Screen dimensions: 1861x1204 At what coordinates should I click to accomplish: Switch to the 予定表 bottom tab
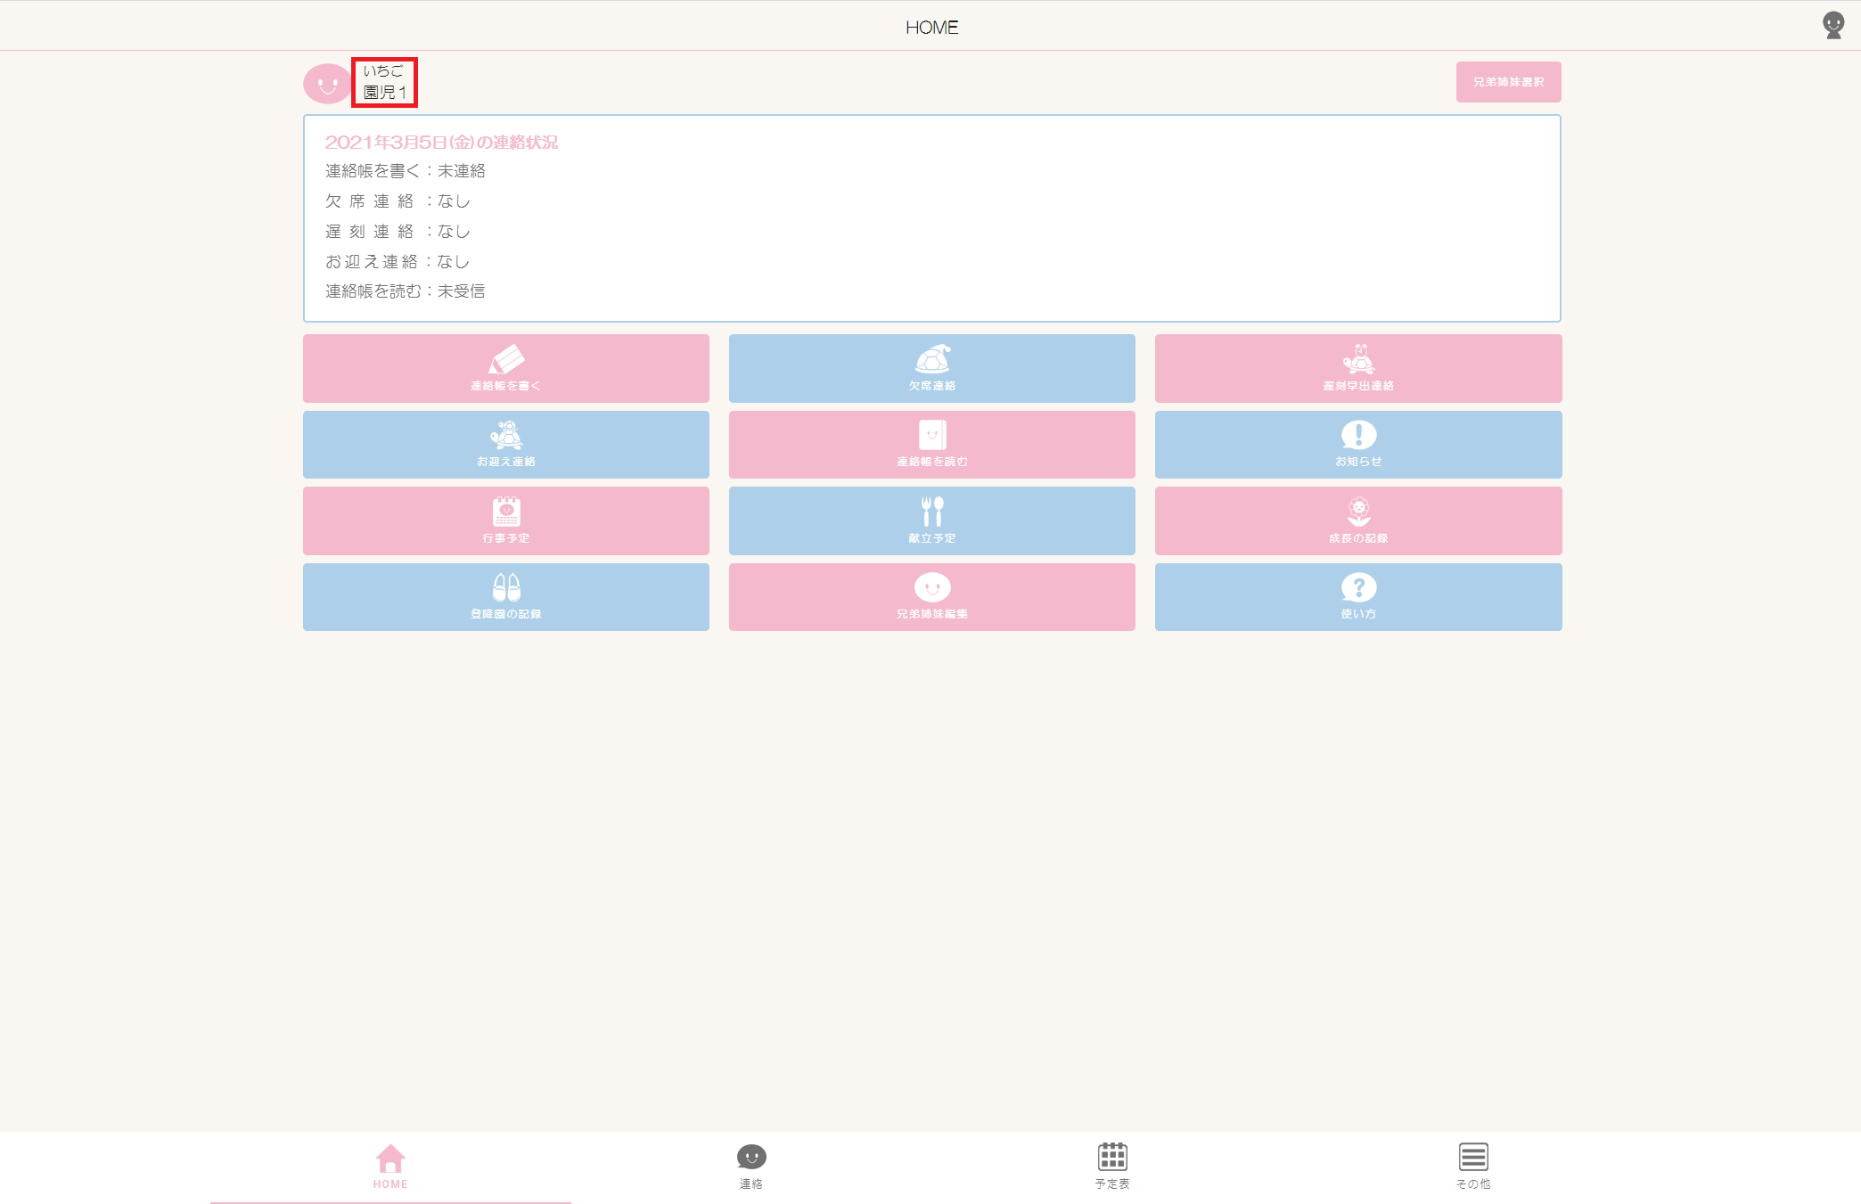(x=1112, y=1167)
